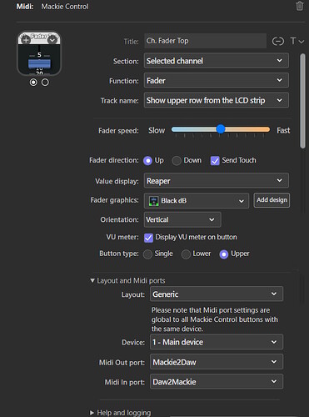The width and height of the screenshot is (309, 417).
Task: Toggle the Send Touch checkbox
Action: pos(215,160)
